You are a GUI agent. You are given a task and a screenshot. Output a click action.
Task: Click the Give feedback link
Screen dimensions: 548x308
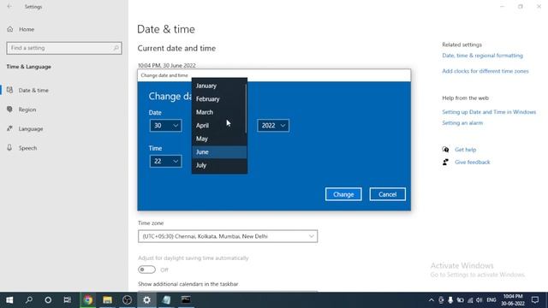472,162
